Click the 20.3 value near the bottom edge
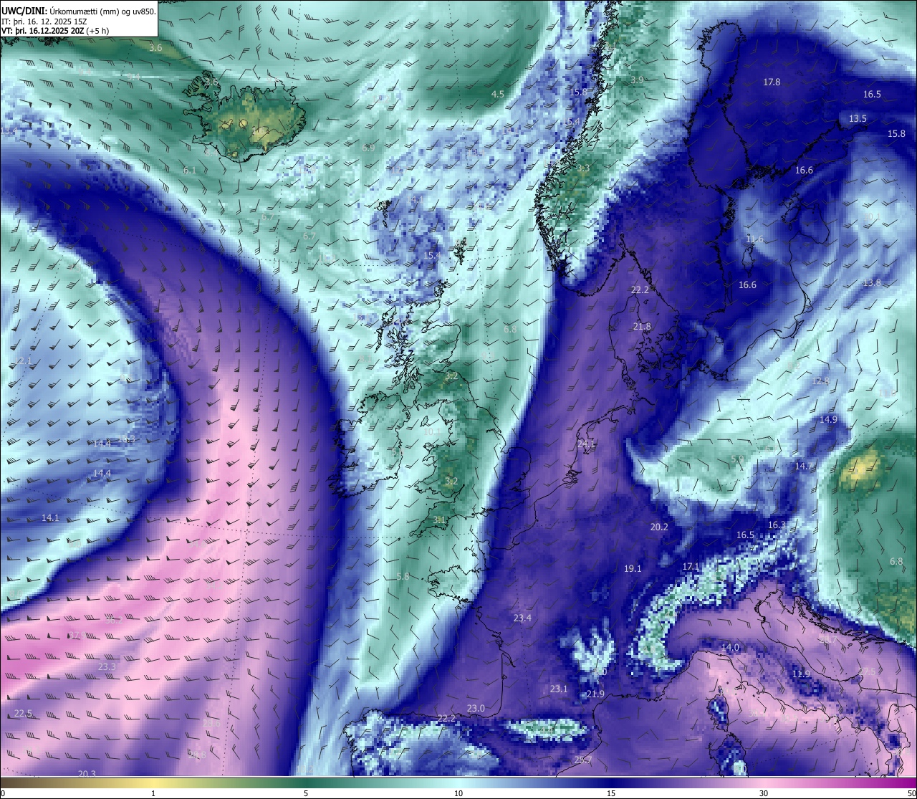917x799 pixels. coord(87,774)
